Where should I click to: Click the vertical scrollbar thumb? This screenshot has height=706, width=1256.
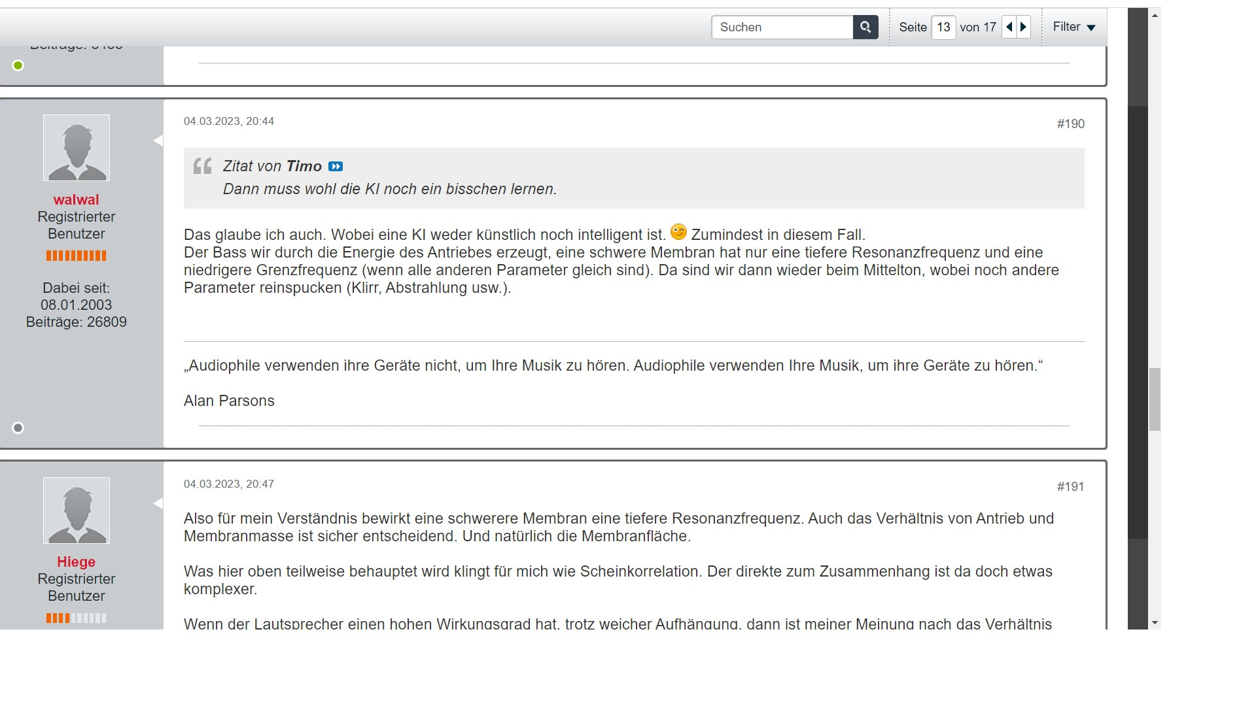pyautogui.click(x=1155, y=399)
